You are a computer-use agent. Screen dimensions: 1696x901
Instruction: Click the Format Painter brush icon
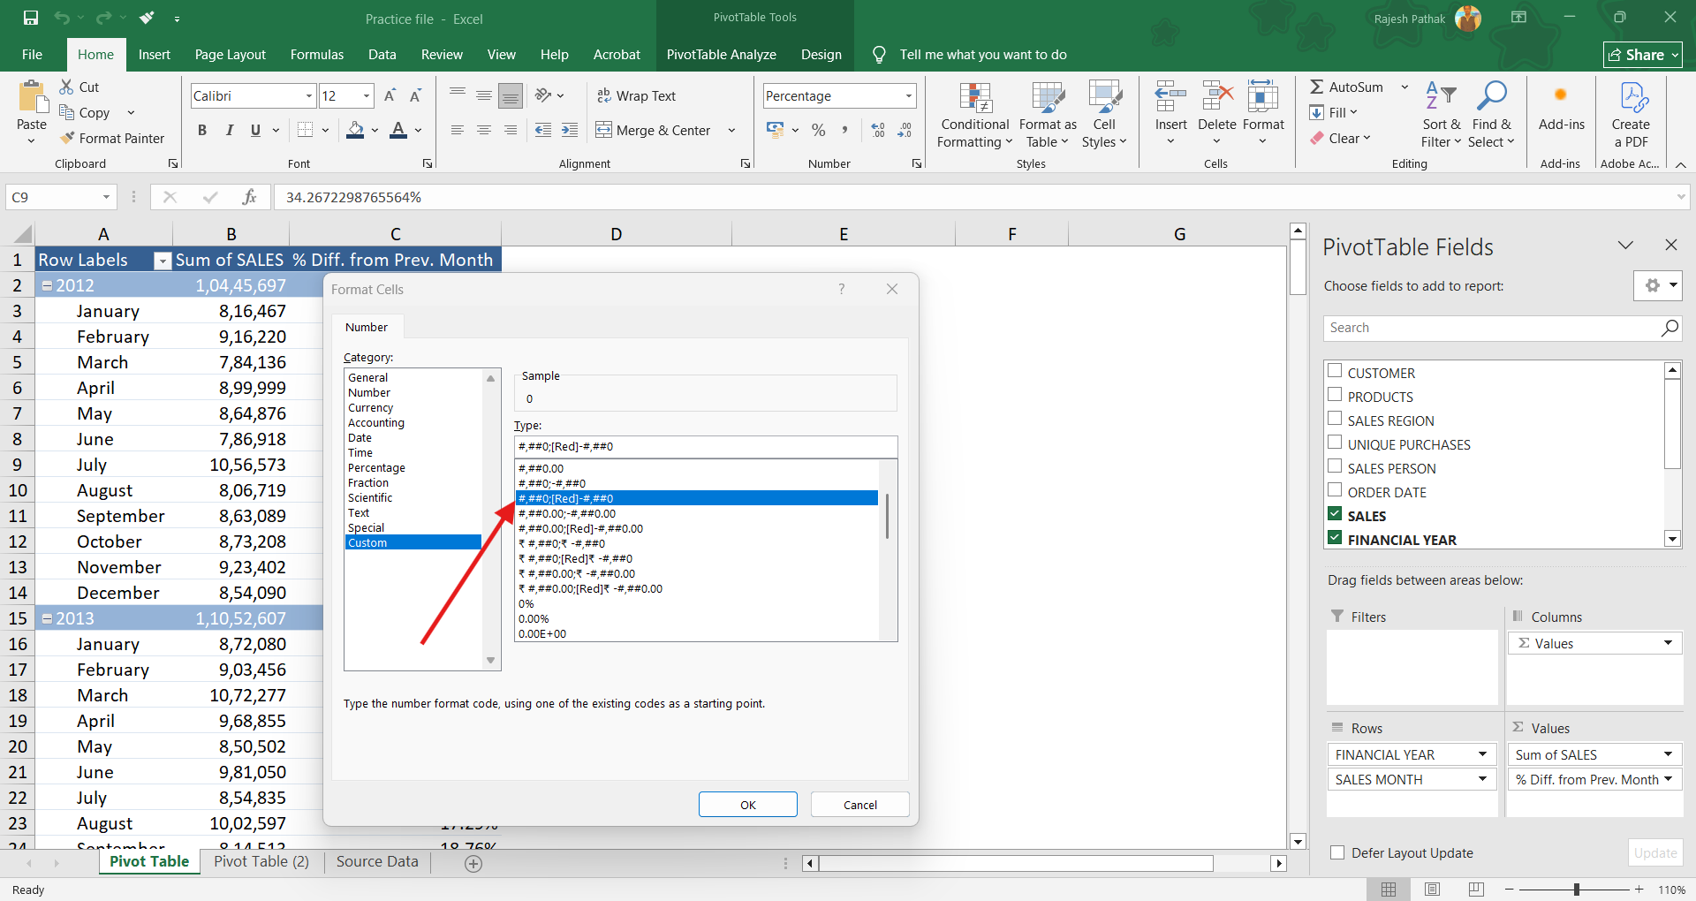(x=67, y=138)
